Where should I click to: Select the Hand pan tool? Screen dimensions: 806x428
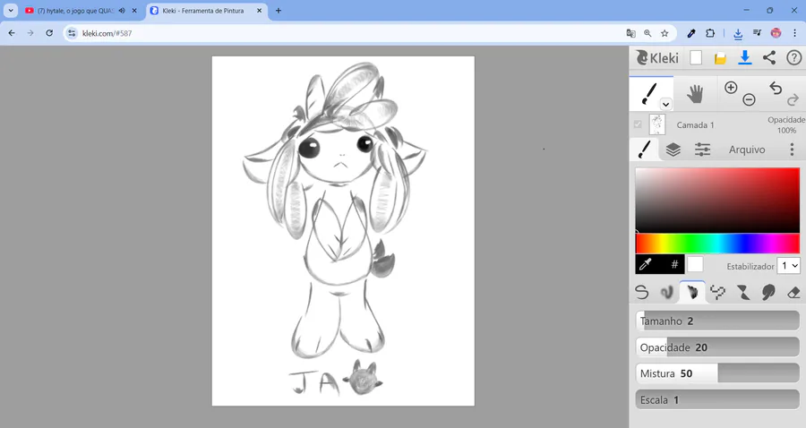(695, 94)
